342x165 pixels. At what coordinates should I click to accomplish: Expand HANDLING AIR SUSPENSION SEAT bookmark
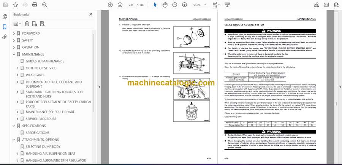(17, 154)
